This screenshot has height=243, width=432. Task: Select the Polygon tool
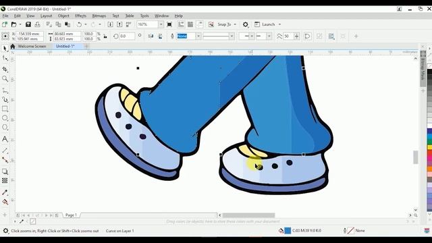click(x=5, y=128)
